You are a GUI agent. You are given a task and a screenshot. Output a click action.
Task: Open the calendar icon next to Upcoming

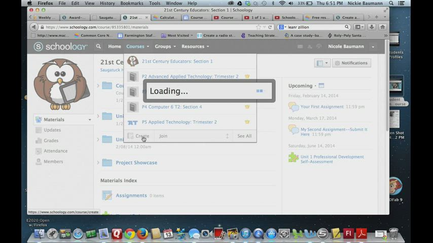coord(321,86)
